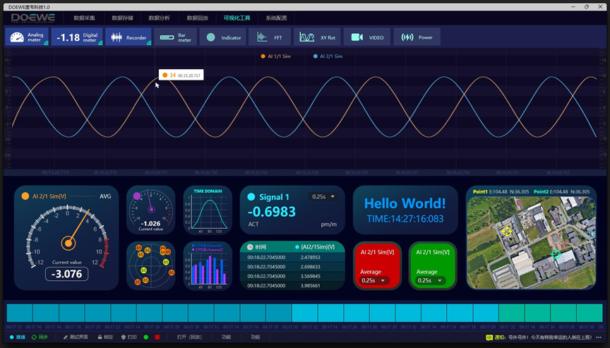Choose the Bar meter tool
This screenshot has width=610, height=348.
coord(176,37)
